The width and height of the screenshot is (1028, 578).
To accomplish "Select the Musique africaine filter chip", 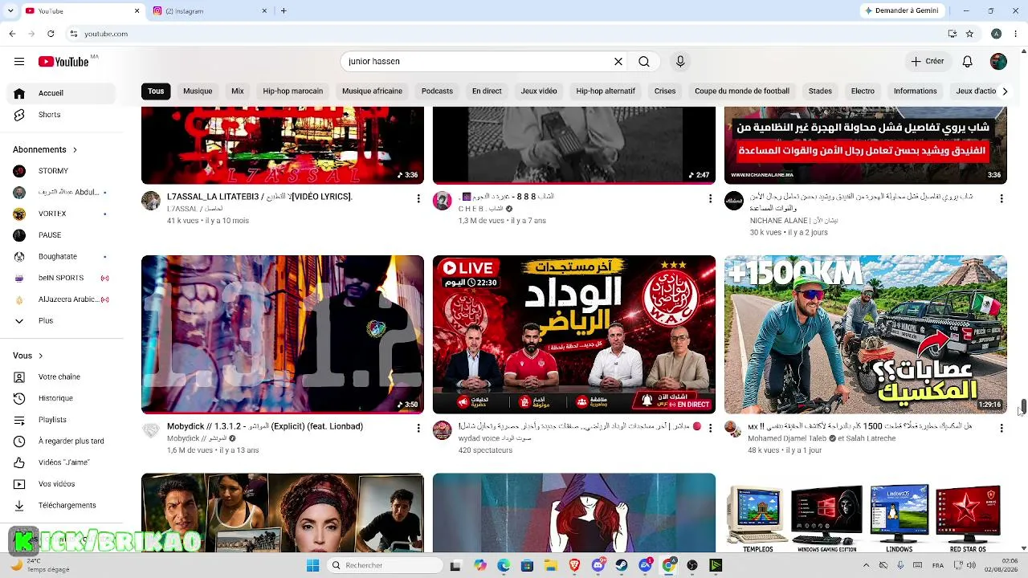I will coord(373,92).
